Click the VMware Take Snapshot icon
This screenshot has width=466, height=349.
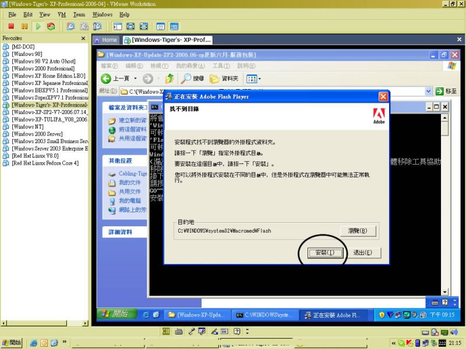coord(70,26)
